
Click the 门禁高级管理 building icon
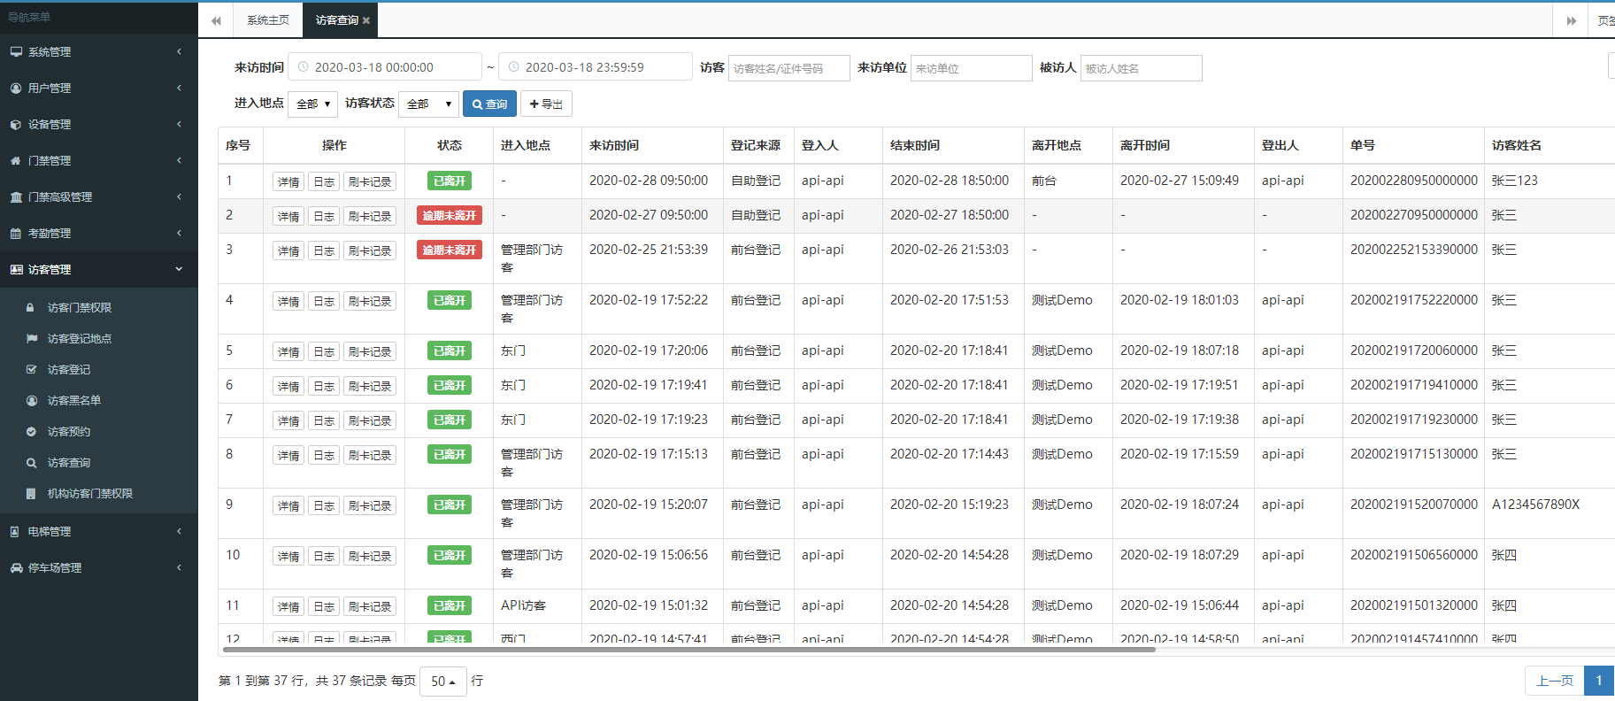16,197
